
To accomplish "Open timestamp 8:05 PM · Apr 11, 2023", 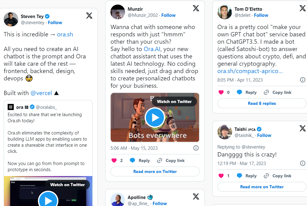I will (x=240, y=80).
